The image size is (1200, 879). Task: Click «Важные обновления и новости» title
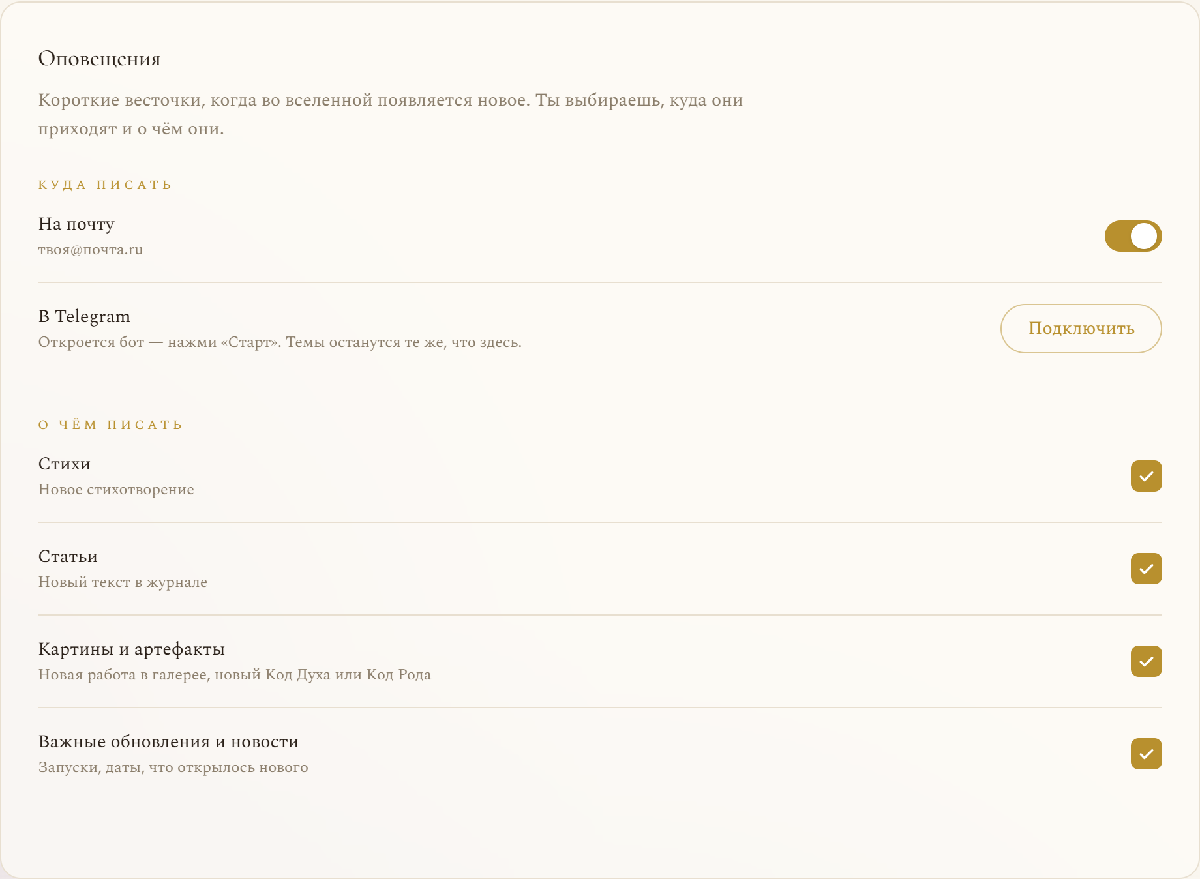pos(168,742)
